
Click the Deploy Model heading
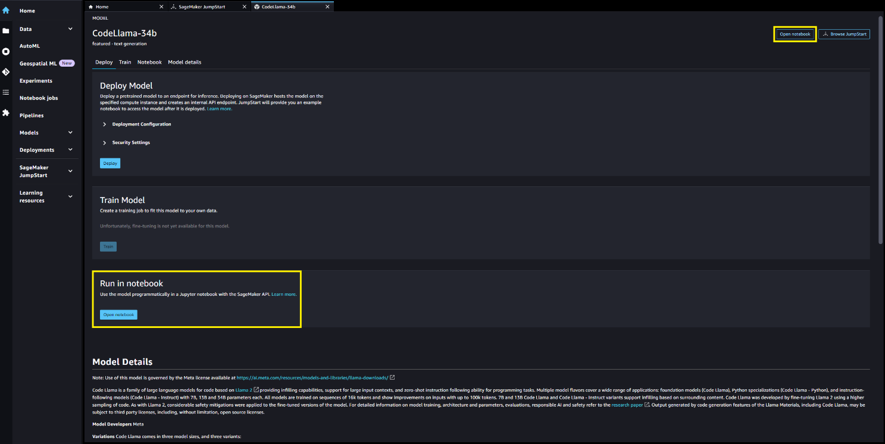126,86
